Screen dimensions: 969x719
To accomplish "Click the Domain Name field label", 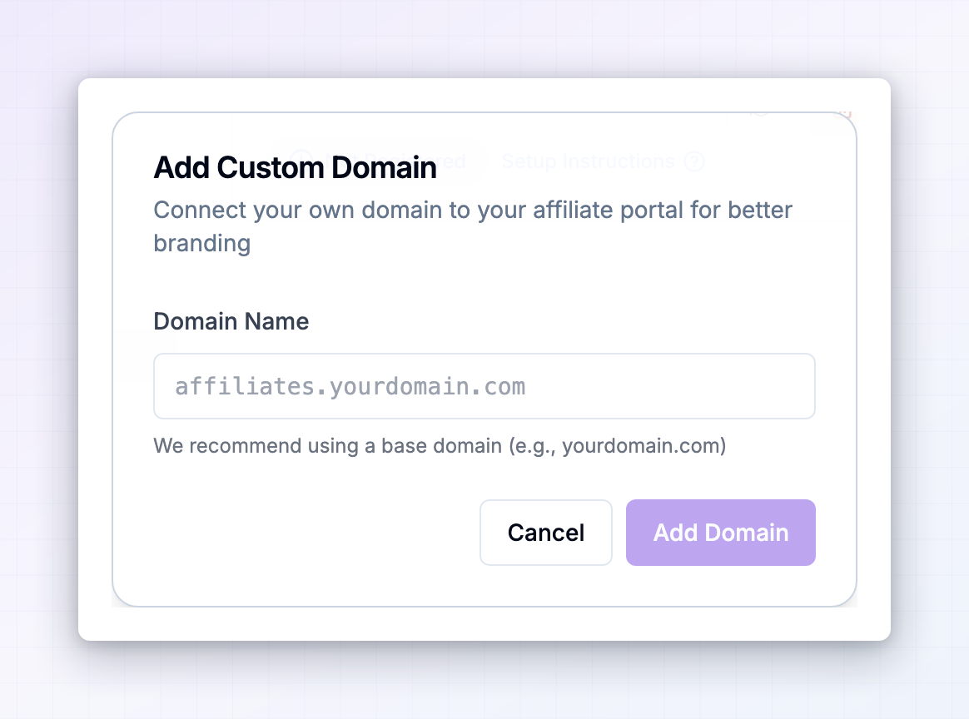I will click(231, 321).
